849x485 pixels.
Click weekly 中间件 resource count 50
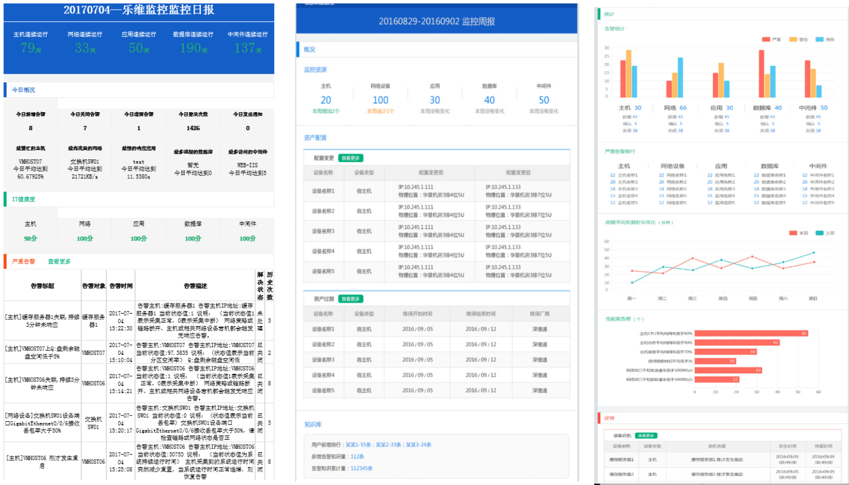tap(544, 100)
